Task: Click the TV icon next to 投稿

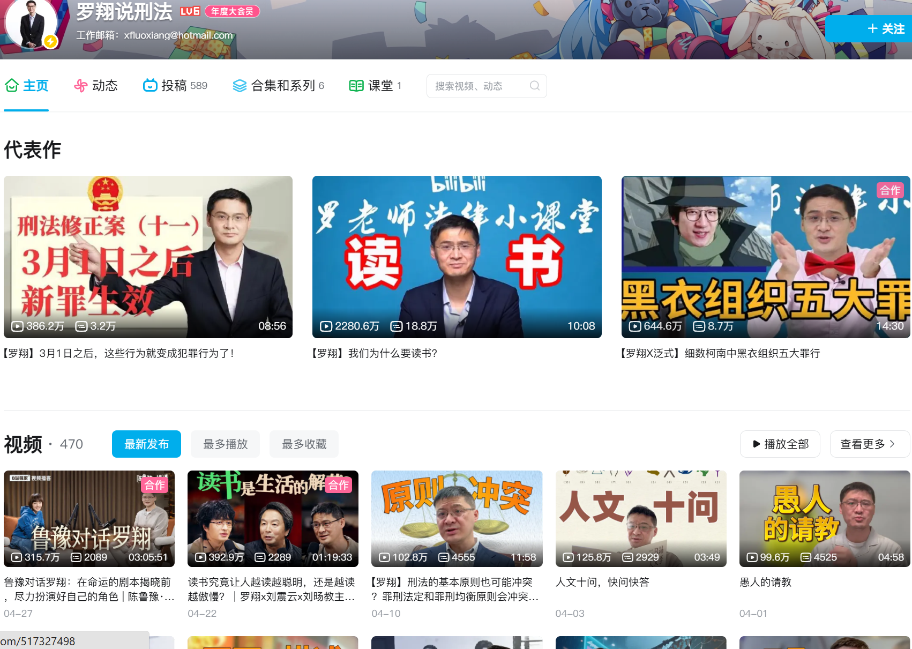Action: click(x=150, y=86)
